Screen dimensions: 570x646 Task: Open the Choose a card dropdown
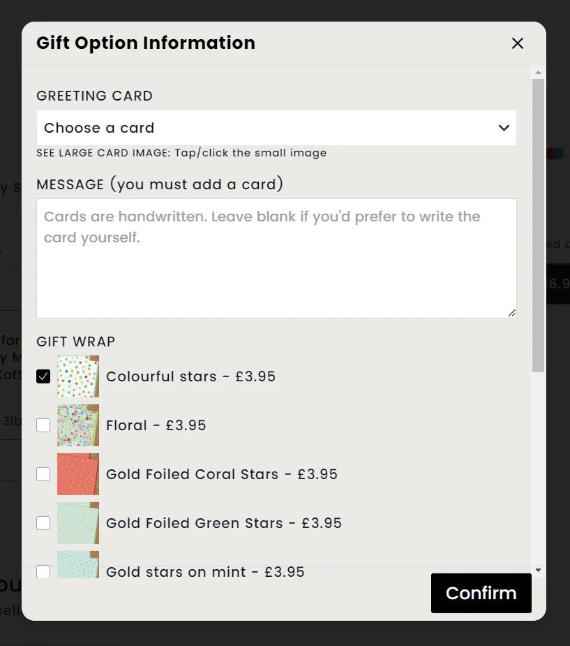[276, 128]
